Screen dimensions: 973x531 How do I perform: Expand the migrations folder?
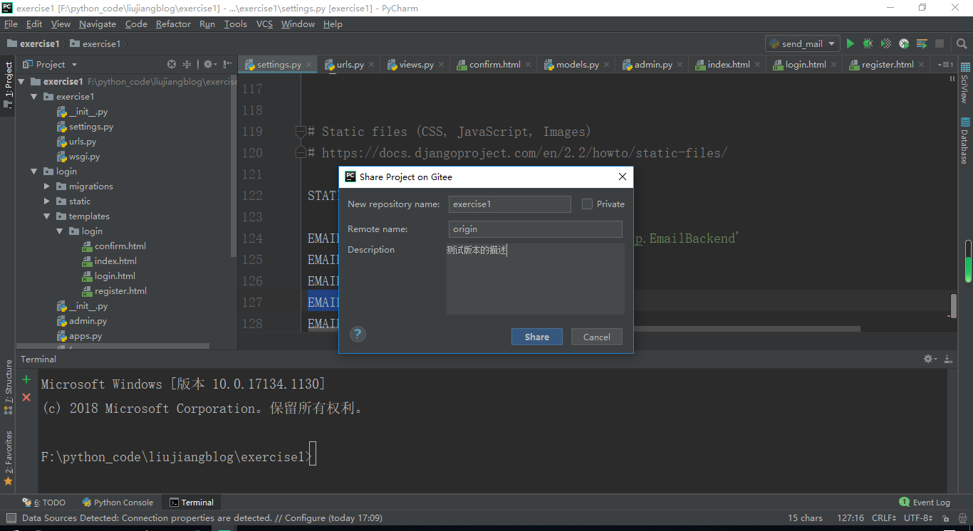click(x=47, y=186)
